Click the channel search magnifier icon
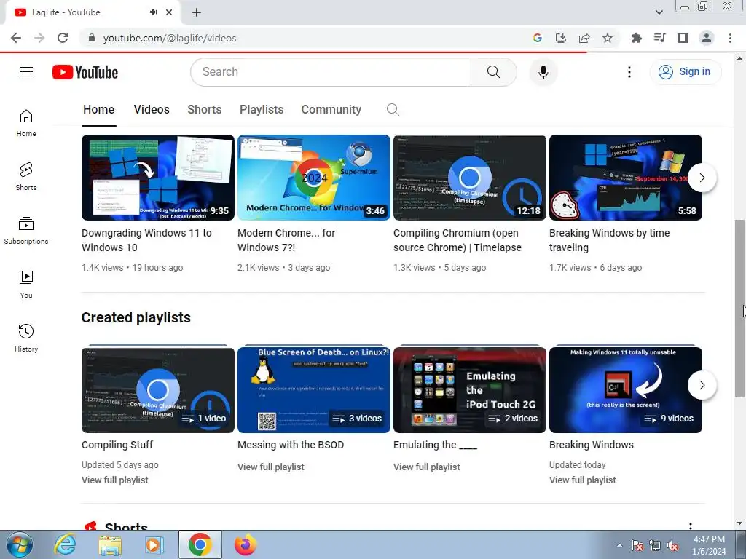Image resolution: width=746 pixels, height=559 pixels. tap(393, 110)
